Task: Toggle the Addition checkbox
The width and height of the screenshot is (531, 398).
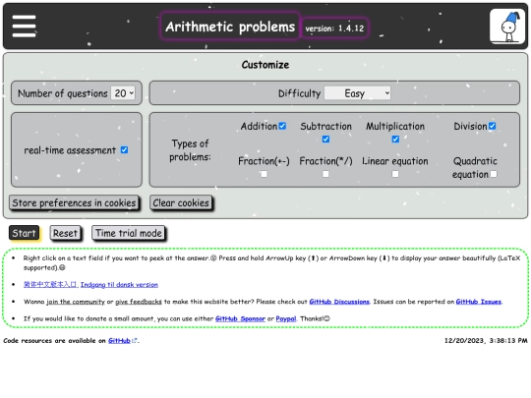Action: point(282,126)
